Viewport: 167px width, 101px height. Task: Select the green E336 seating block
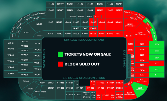pos(157,45)
